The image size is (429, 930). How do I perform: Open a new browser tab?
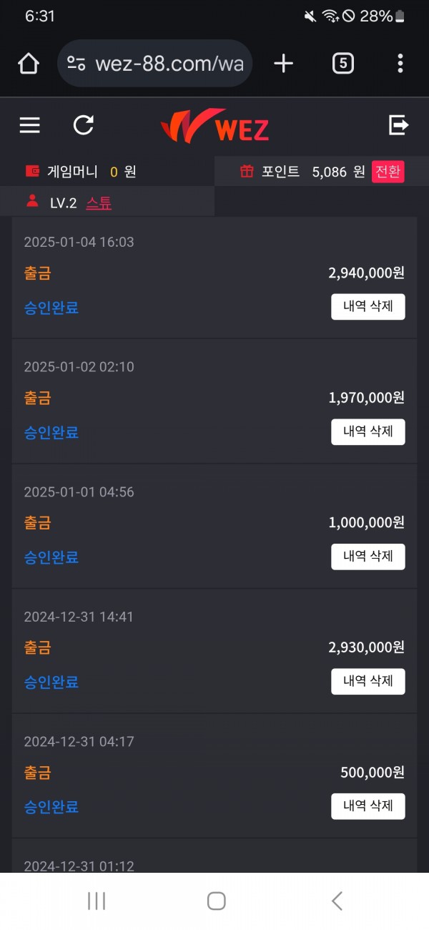[284, 64]
